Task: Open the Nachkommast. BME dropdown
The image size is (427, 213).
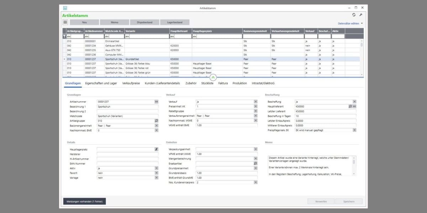Action: [x=156, y=130]
